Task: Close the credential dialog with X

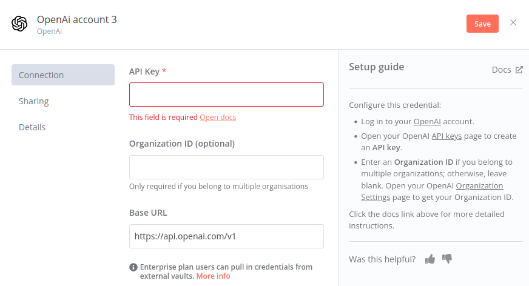Action: (x=513, y=22)
